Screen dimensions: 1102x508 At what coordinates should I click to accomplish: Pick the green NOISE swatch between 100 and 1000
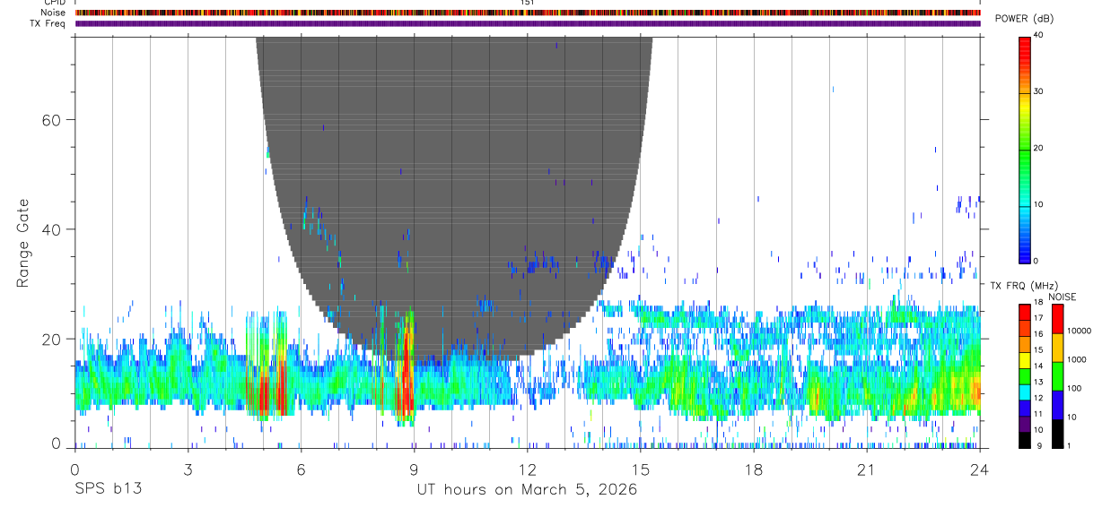tap(1056, 375)
